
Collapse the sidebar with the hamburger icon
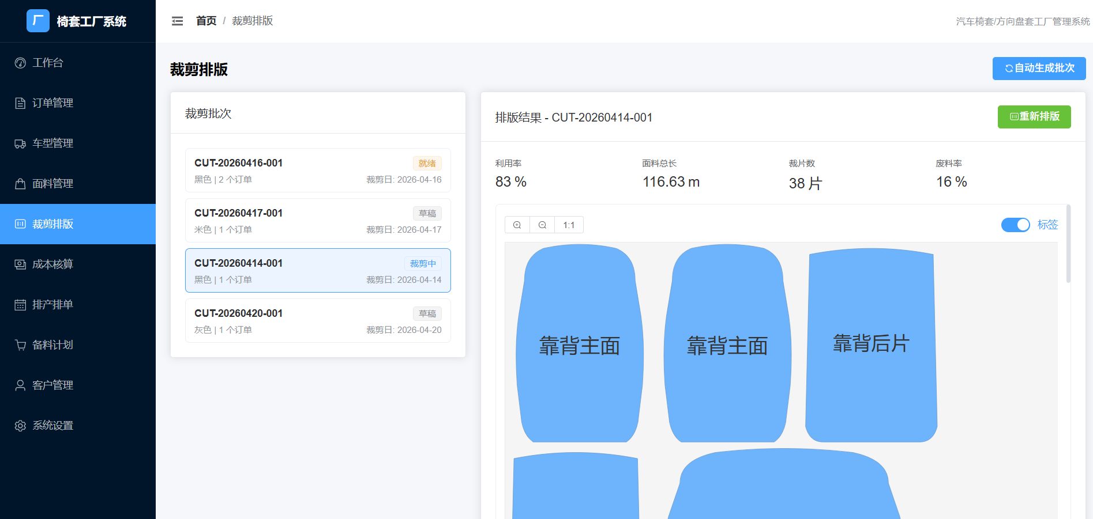click(x=177, y=21)
